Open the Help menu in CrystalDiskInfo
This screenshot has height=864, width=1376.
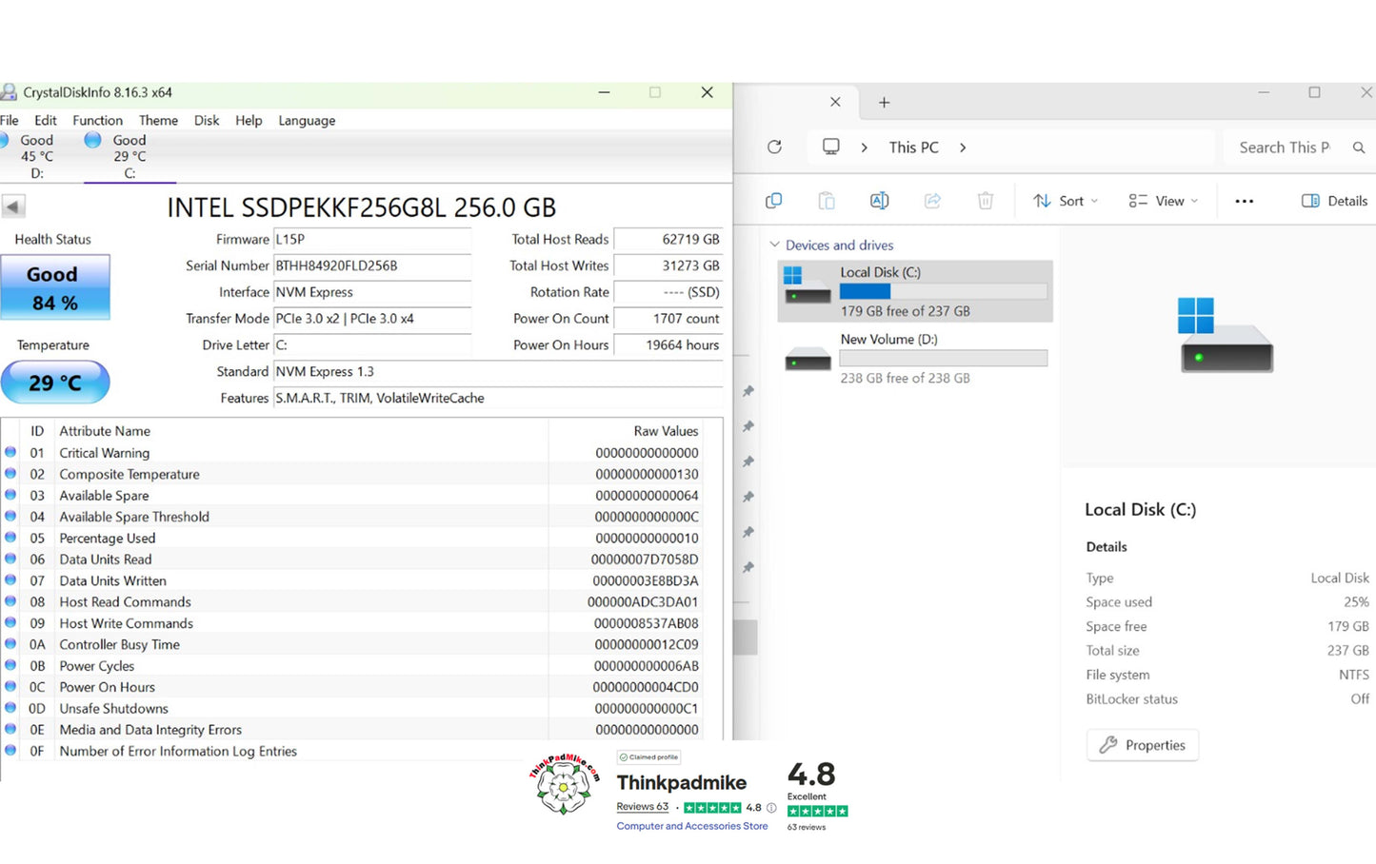(249, 120)
